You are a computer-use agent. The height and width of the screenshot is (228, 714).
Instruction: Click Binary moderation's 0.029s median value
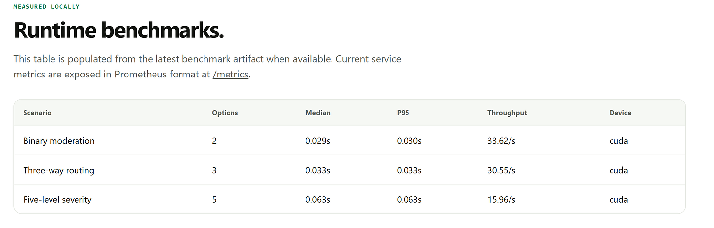pyautogui.click(x=318, y=141)
